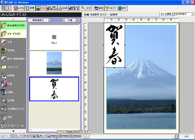
Task: Click the 表示 button with red arrow
Action: point(28,136)
